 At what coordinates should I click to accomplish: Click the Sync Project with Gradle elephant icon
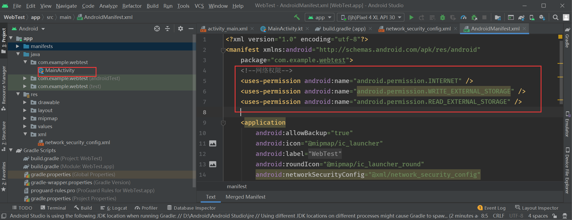521,17
